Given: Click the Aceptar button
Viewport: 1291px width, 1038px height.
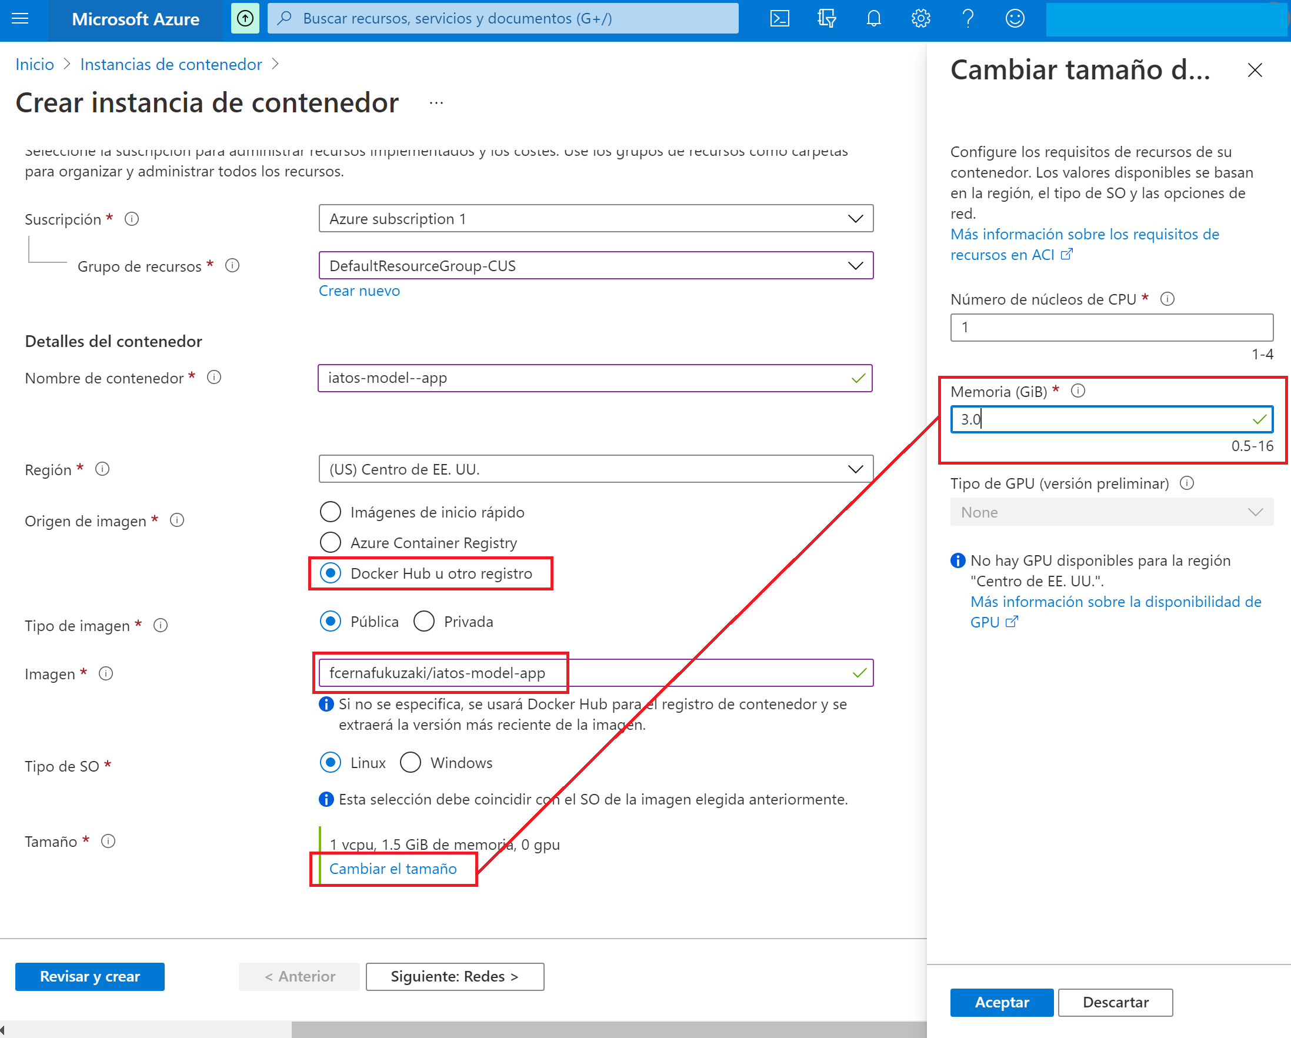Looking at the screenshot, I should tap(1001, 1002).
